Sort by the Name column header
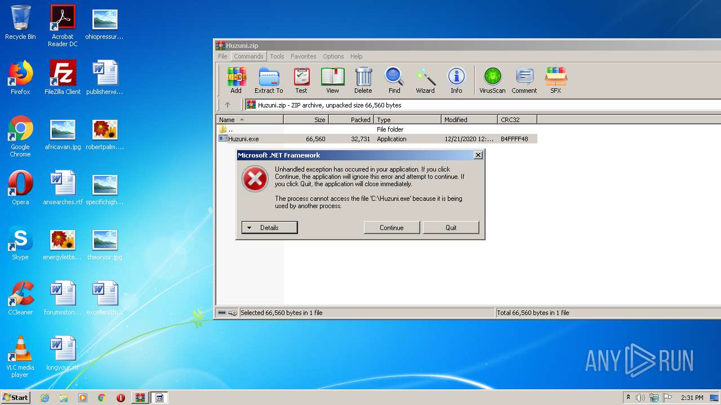The height and width of the screenshot is (405, 721). pyautogui.click(x=250, y=119)
